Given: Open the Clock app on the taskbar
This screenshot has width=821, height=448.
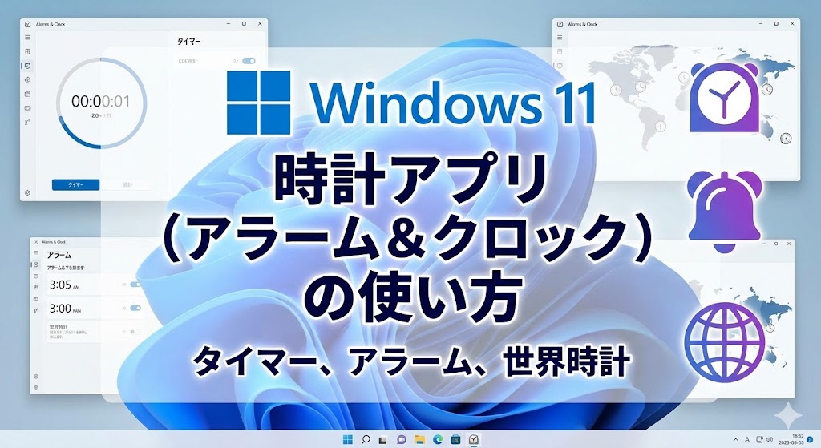Looking at the screenshot, I should tap(474, 439).
